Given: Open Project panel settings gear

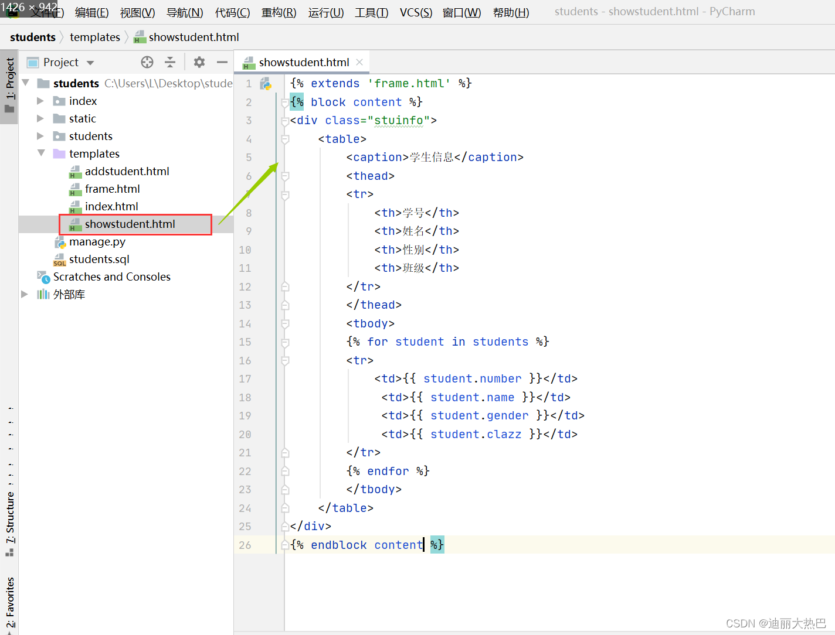Looking at the screenshot, I should pos(199,62).
